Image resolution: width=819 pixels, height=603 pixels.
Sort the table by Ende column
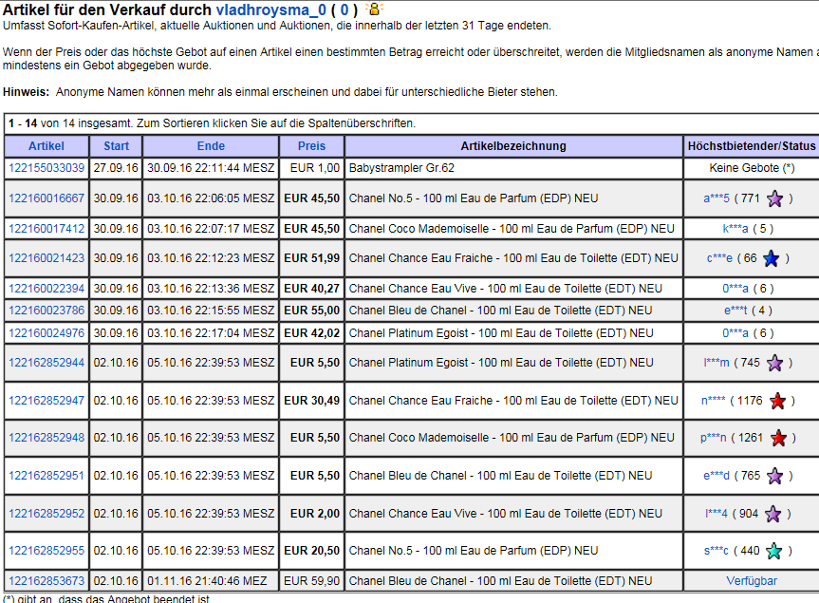pyautogui.click(x=211, y=146)
